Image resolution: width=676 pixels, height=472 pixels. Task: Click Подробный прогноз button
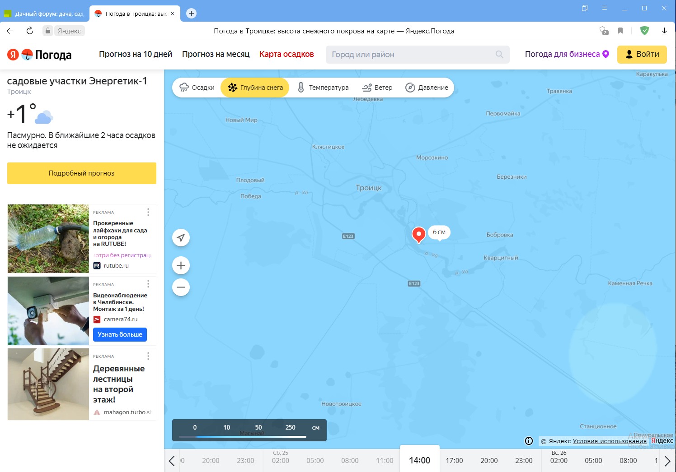[x=82, y=173]
